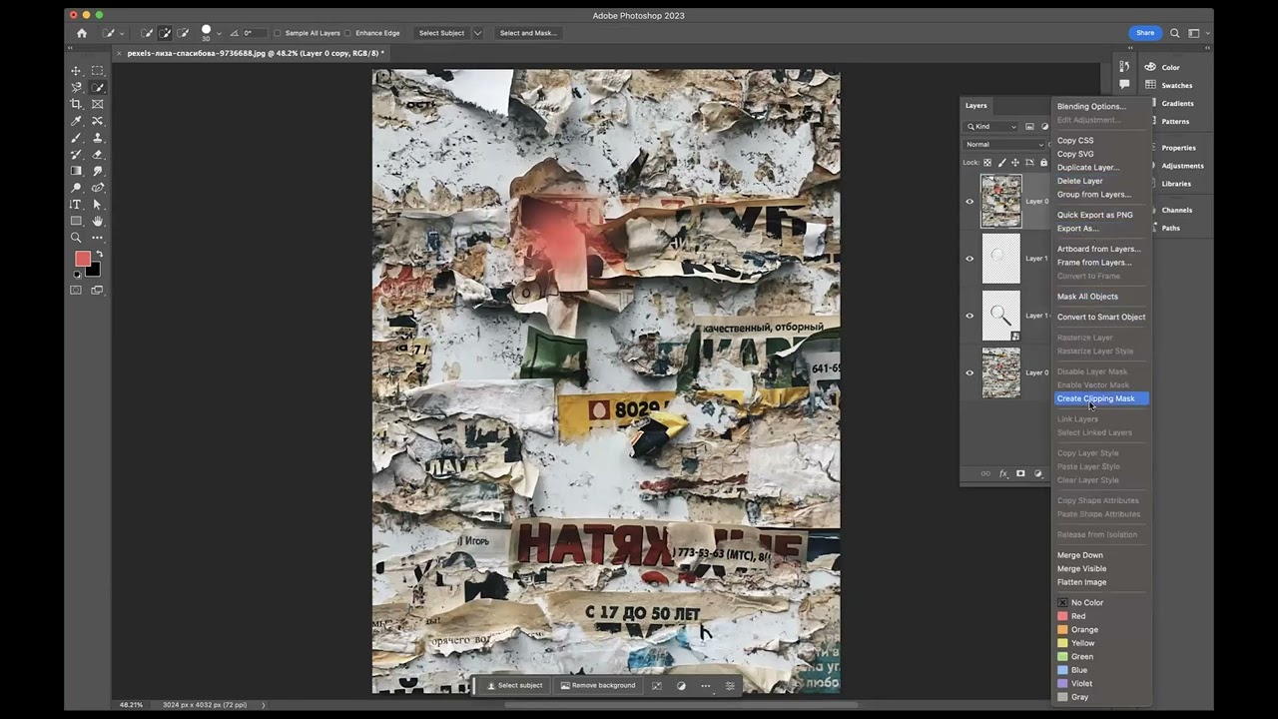Toggle lock position icon
The height and width of the screenshot is (719, 1278).
pos(1015,162)
